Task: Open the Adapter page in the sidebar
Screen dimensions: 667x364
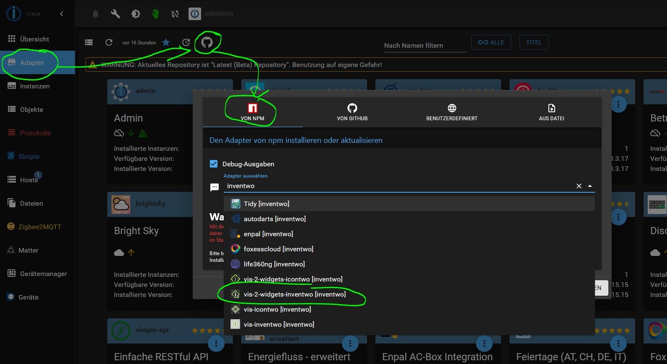Action: pos(38,62)
